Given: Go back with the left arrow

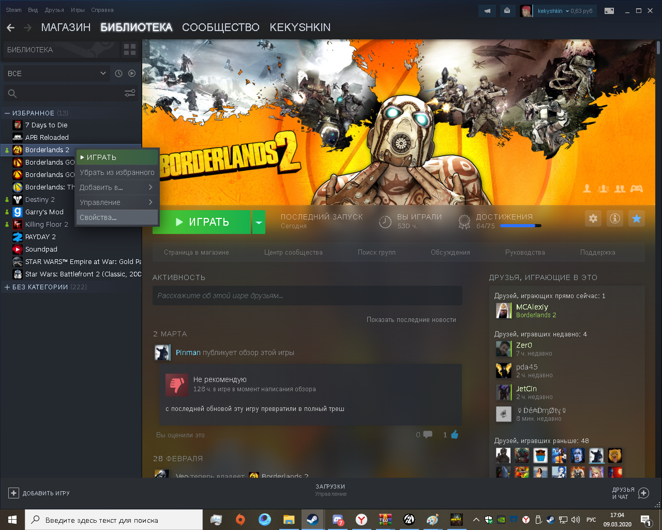Looking at the screenshot, I should coord(11,27).
